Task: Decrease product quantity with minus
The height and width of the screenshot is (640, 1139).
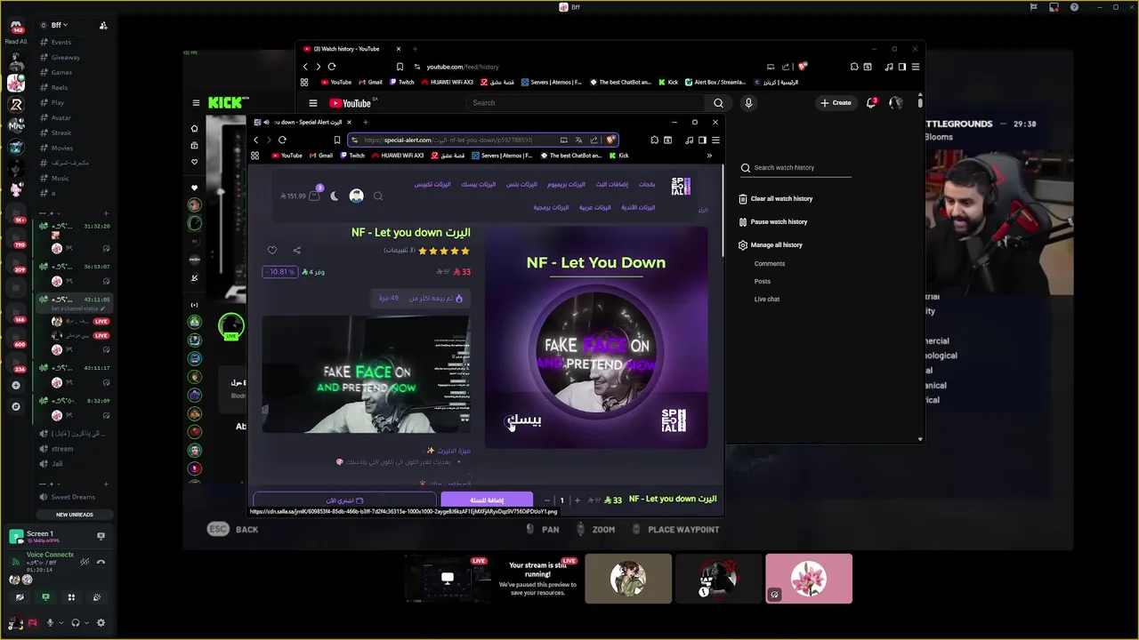Action: coord(547,500)
